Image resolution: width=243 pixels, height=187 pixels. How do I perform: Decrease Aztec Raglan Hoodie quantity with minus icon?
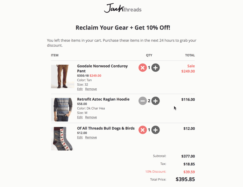(x=142, y=101)
